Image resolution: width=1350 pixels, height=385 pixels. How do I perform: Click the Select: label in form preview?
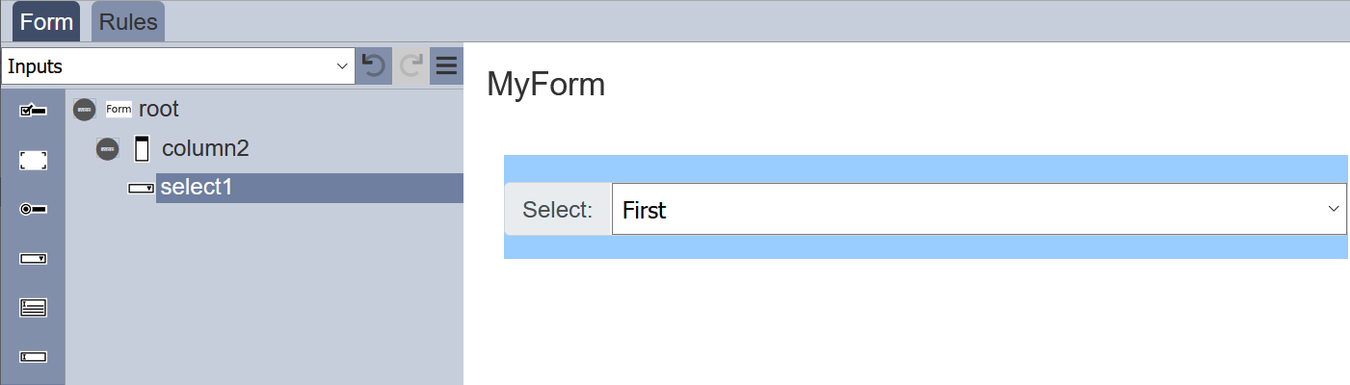click(x=558, y=209)
